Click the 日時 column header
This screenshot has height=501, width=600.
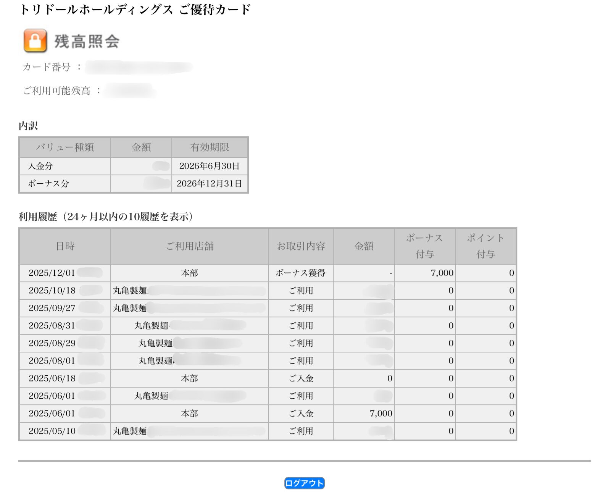click(65, 246)
